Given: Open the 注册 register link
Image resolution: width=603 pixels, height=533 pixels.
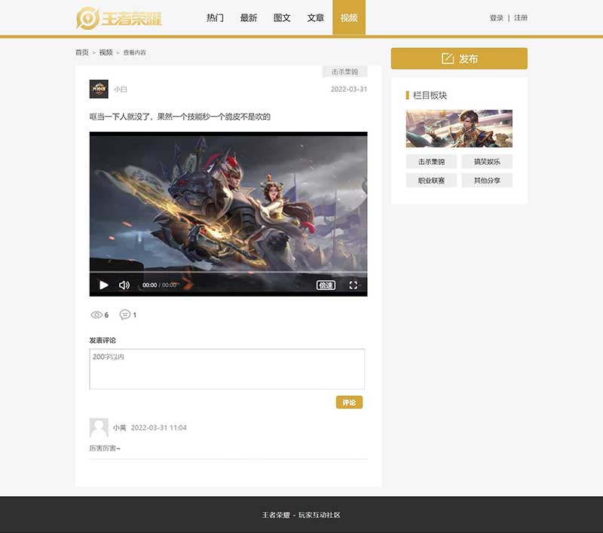Looking at the screenshot, I should [521, 18].
